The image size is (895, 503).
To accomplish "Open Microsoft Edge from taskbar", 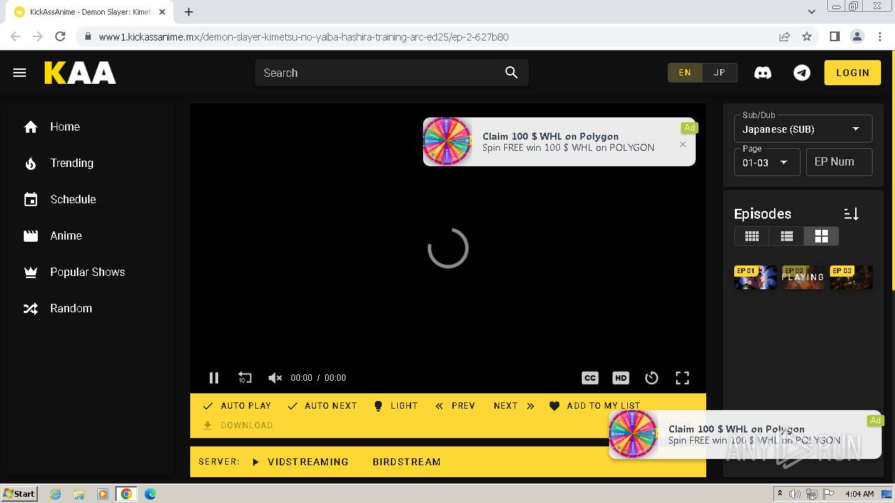I will 150,494.
